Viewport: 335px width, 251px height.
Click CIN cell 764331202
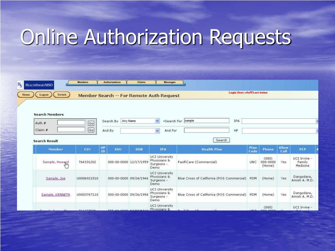[87, 162]
